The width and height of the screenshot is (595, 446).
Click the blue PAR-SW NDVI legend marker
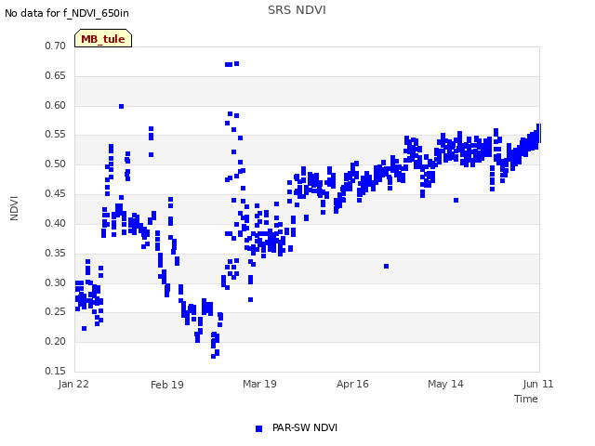click(258, 428)
